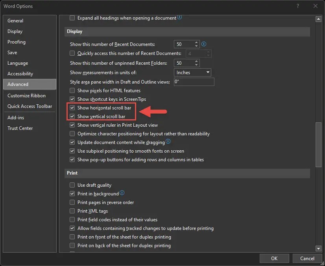Disable Show shortcut keys in ScreenTips
325x266 pixels.
72,99
